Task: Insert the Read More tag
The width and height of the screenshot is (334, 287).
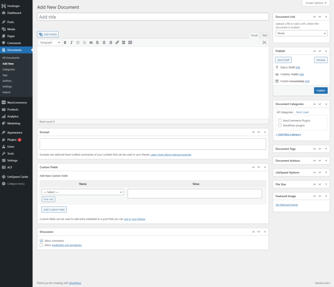Action: [x=123, y=42]
